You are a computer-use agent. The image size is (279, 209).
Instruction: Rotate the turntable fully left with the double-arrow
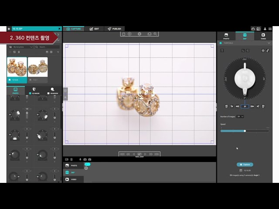coord(226,106)
